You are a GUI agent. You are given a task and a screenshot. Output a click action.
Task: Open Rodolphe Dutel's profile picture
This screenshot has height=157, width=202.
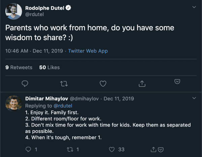13,12
